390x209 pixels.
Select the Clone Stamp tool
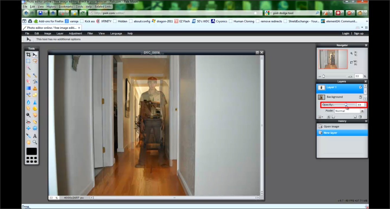tap(35, 88)
